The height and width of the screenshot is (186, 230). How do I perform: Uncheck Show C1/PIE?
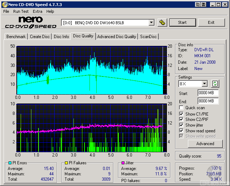coord(182,114)
